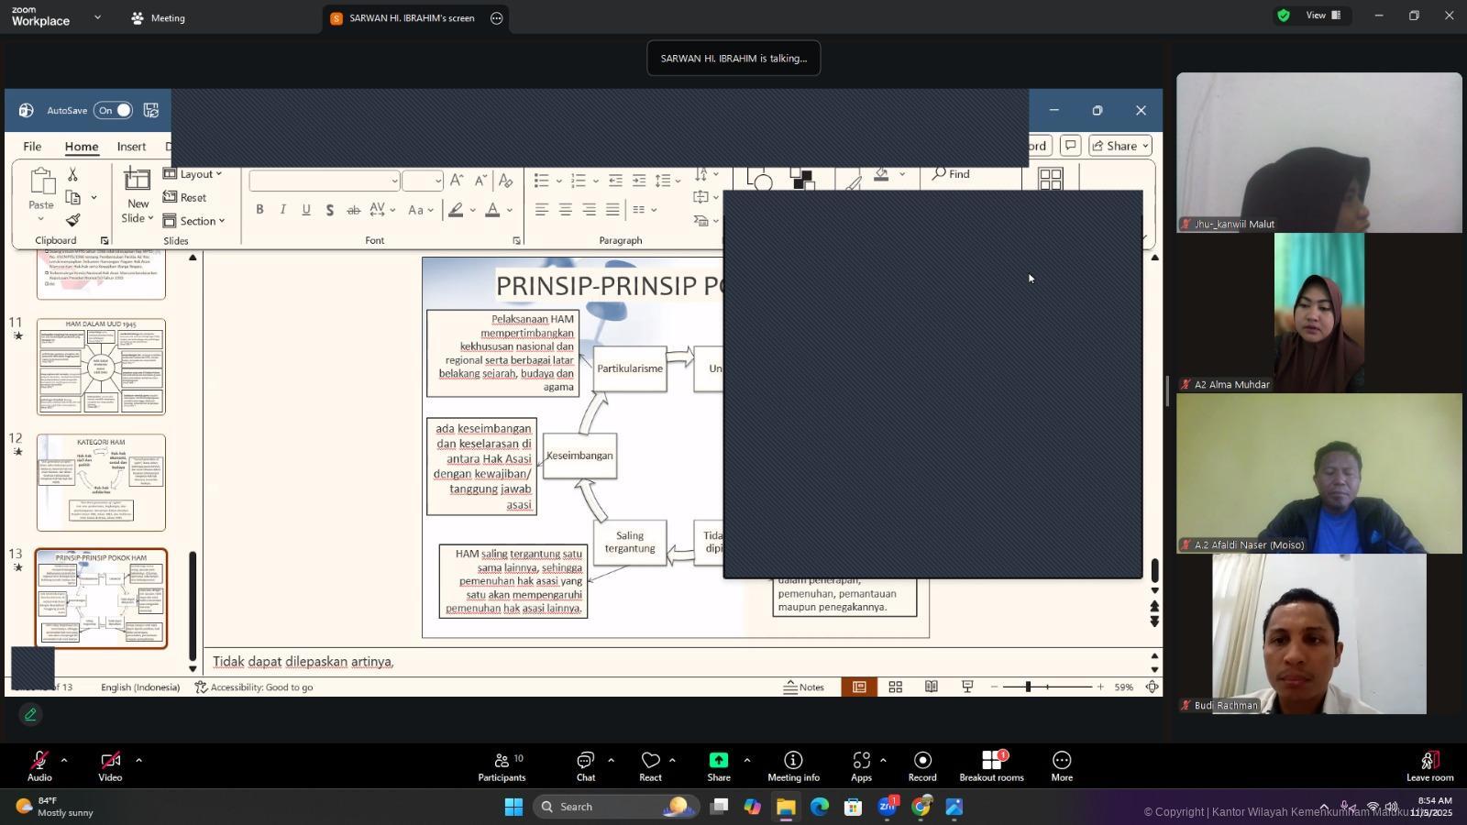Toggle Bold text formatting
The height and width of the screenshot is (825, 1467).
(260, 210)
